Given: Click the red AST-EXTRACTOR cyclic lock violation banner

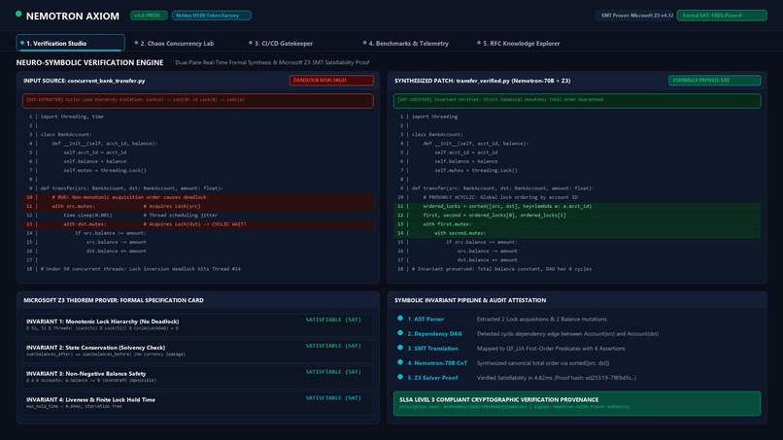Looking at the screenshot, I should [x=198, y=100].
